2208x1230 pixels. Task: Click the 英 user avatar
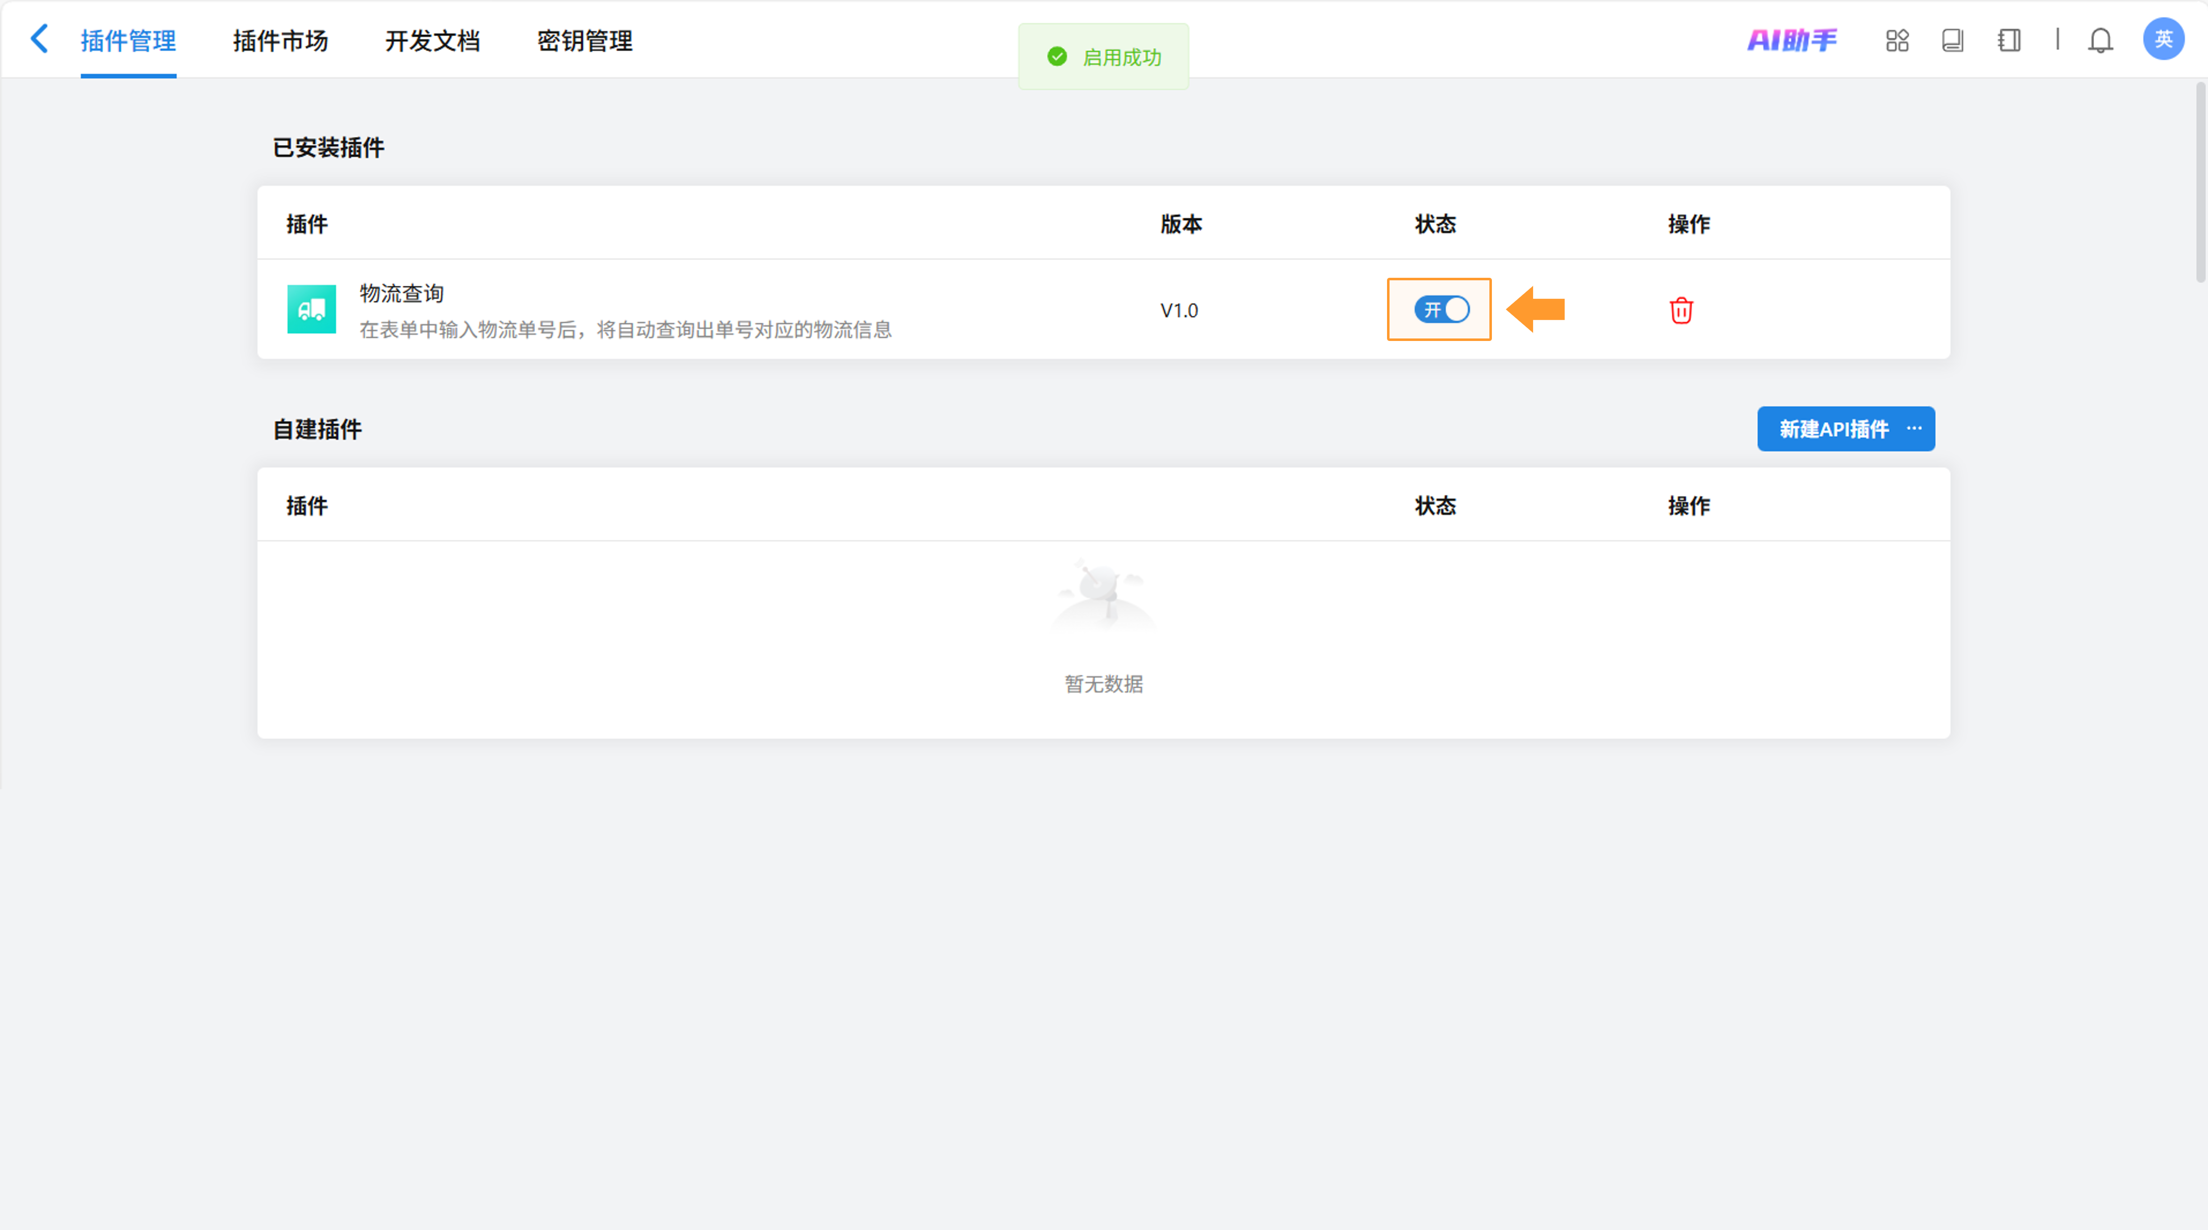tap(2162, 40)
